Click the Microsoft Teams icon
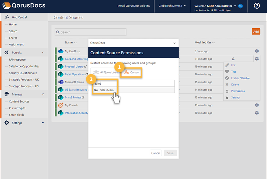Viewport: 267px width, 179px height. pos(61,82)
